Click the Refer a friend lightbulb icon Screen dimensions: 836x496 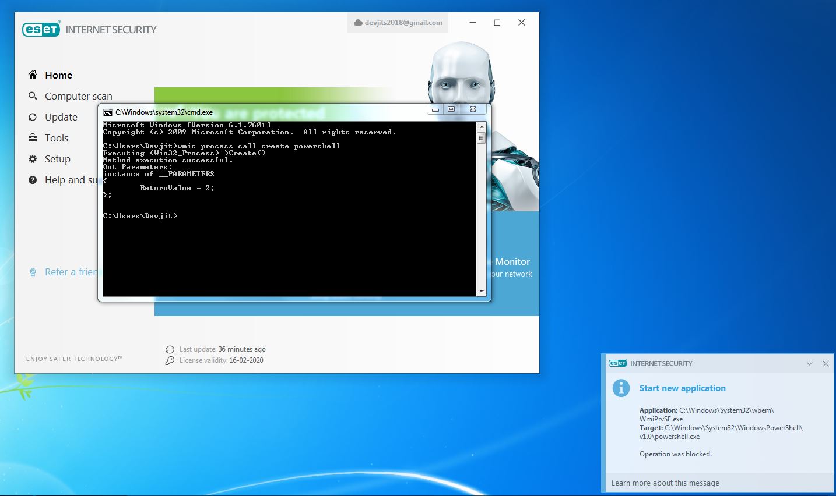(33, 272)
